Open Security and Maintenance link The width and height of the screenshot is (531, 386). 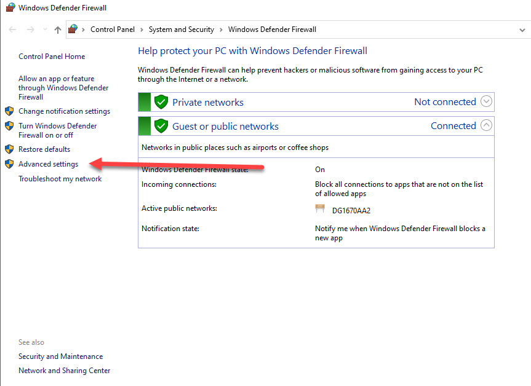click(61, 356)
